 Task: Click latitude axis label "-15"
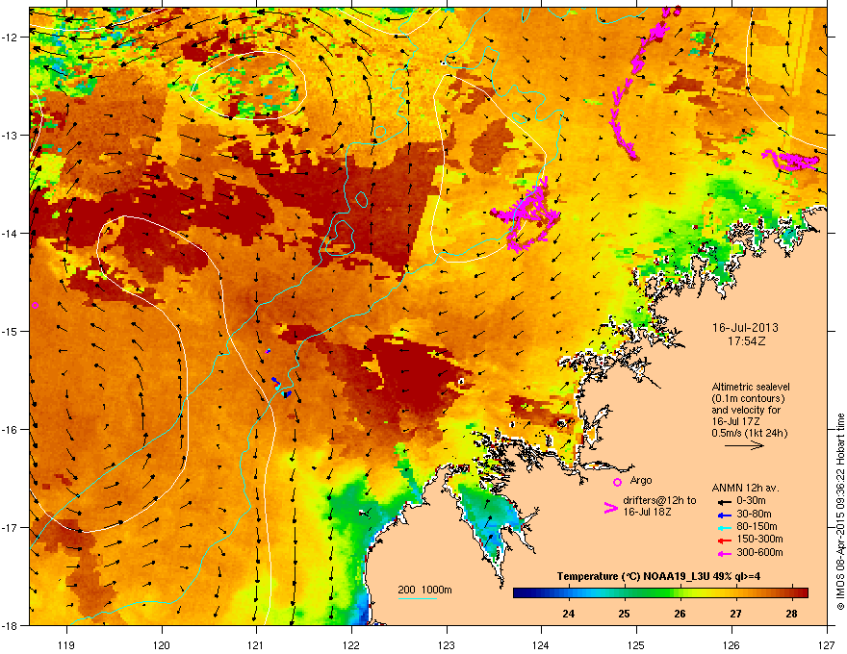tap(10, 331)
